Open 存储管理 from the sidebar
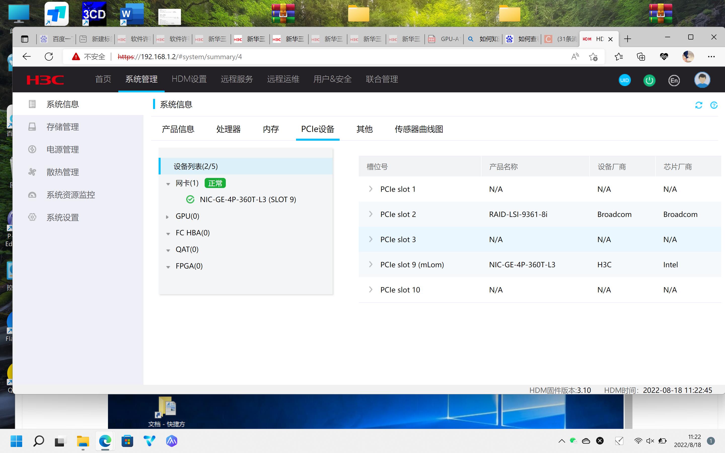The height and width of the screenshot is (453, 725). pyautogui.click(x=62, y=127)
